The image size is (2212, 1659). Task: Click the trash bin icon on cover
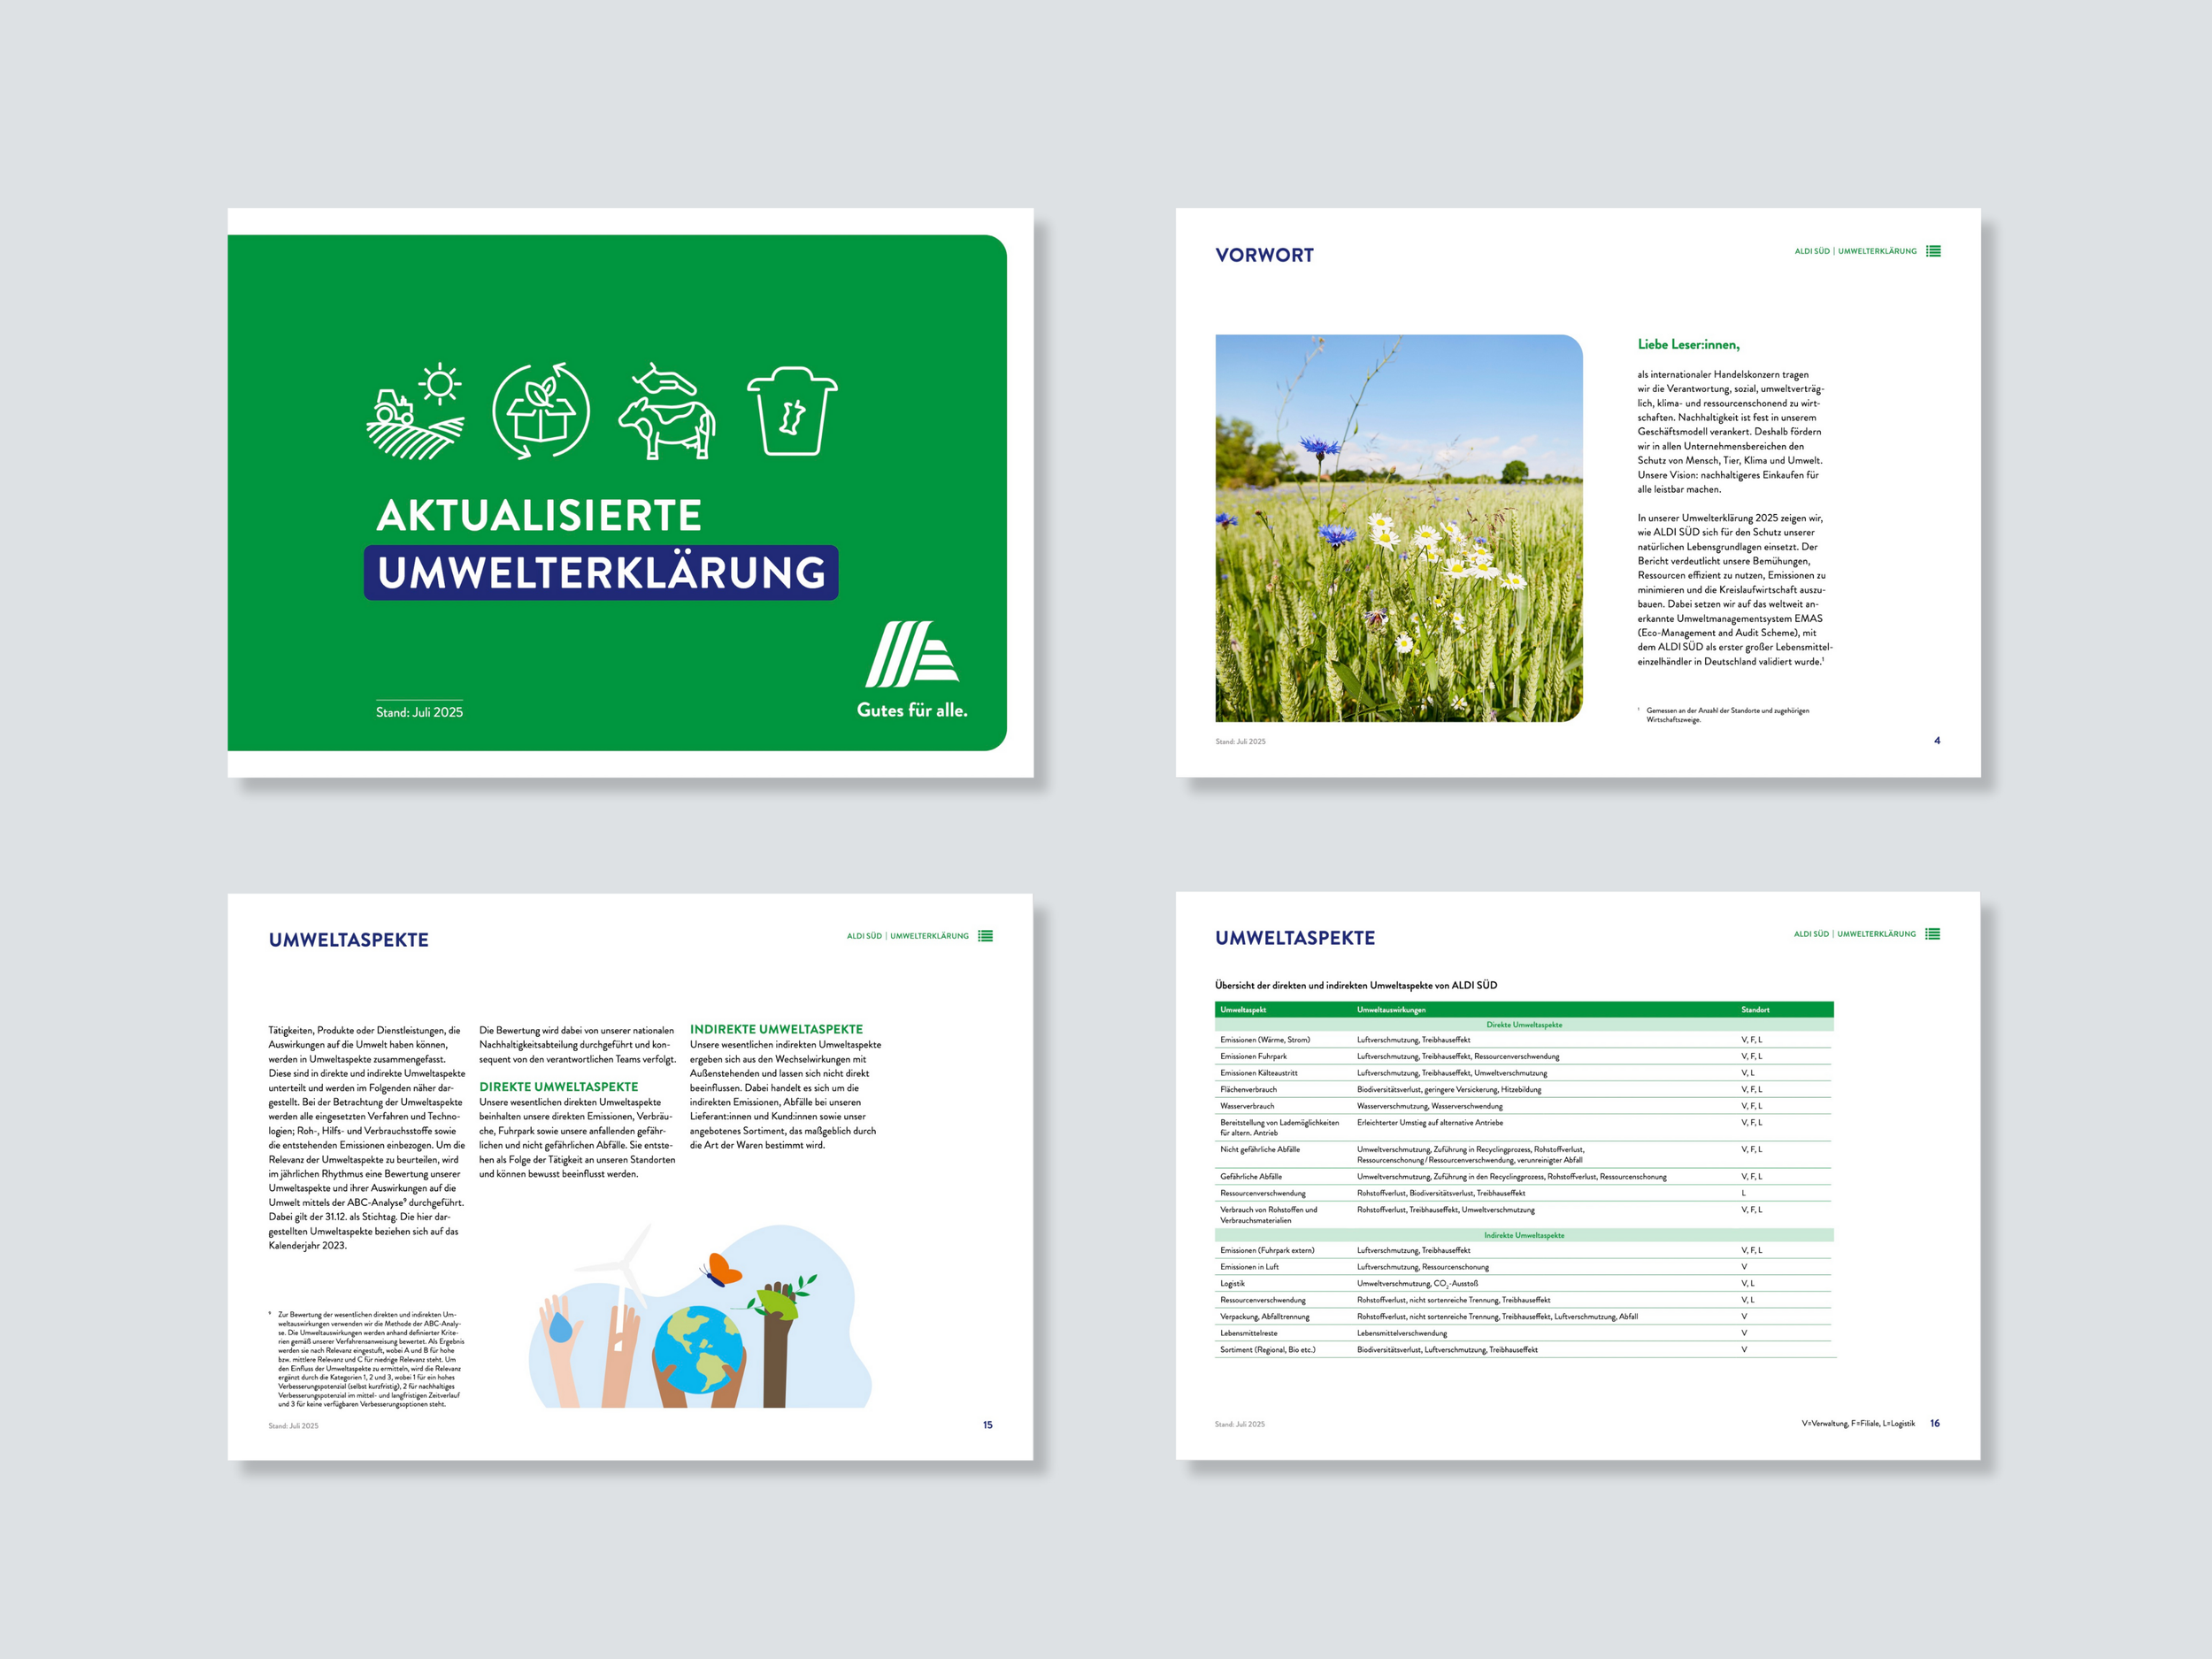(792, 411)
